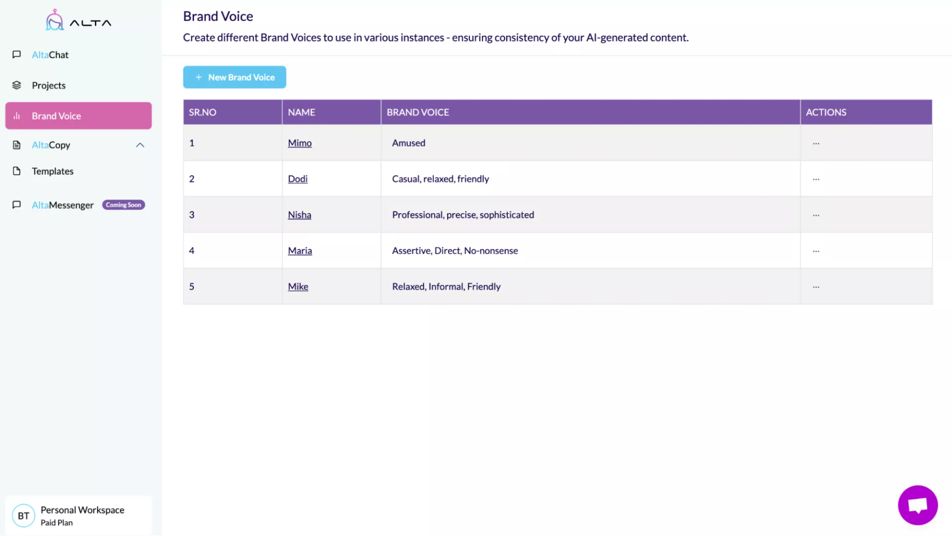Click the Brand Voice bar chart icon
Screen dimensions: 952x536
(16, 116)
